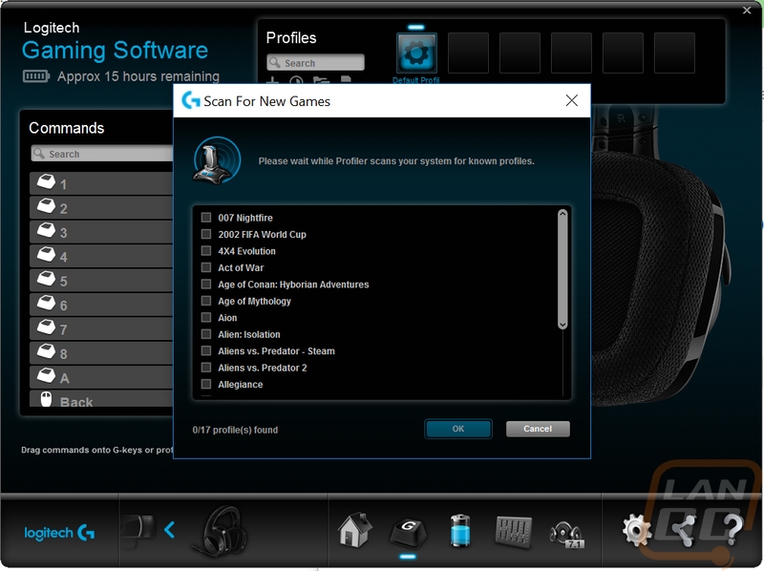Screen dimensions: 764x571
Task: Select the headset device icon
Action: pyautogui.click(x=220, y=529)
